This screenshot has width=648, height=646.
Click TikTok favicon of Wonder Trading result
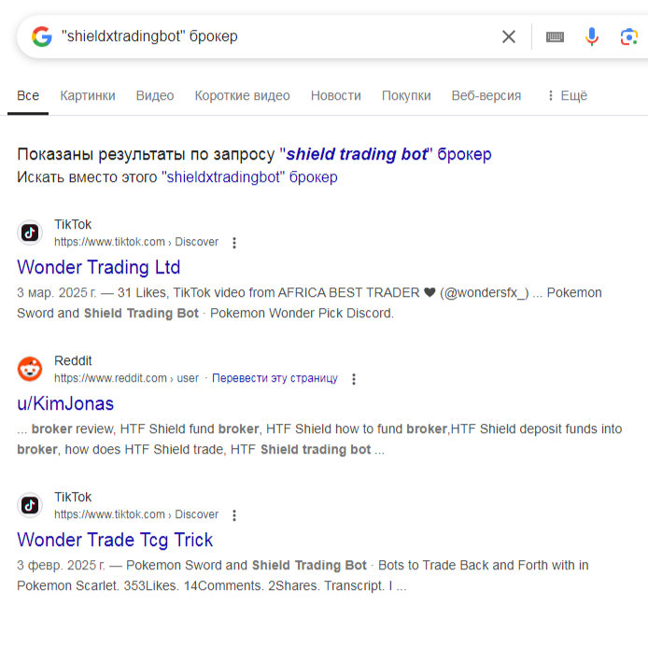[30, 232]
